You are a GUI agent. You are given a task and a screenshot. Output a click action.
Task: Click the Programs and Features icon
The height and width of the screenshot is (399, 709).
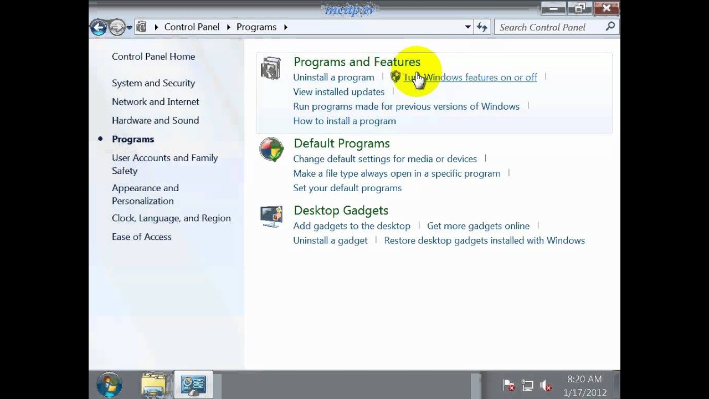271,69
